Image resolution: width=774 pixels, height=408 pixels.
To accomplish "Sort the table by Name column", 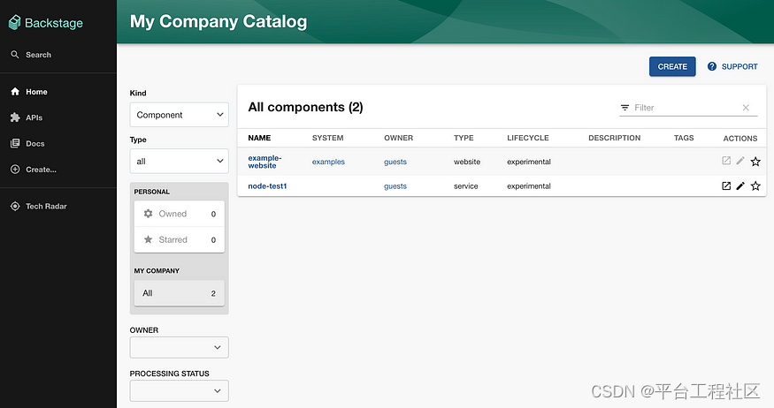I will click(259, 138).
